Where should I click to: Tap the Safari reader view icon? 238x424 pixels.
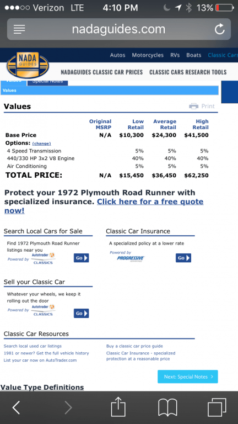tap(19, 29)
